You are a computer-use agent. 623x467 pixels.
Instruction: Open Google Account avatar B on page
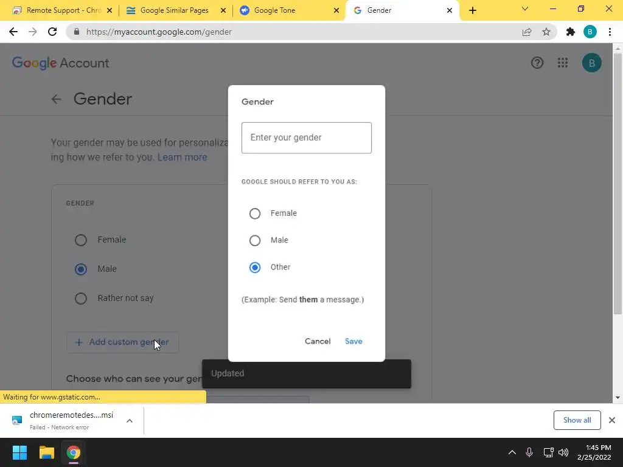[592, 63]
